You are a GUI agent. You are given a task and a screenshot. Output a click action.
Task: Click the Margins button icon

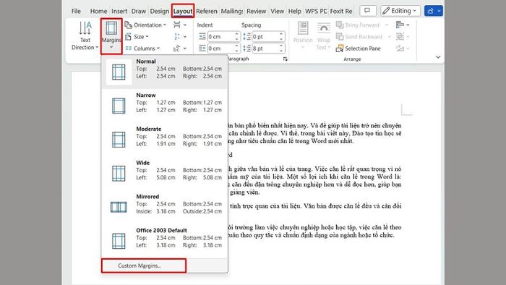111,28
